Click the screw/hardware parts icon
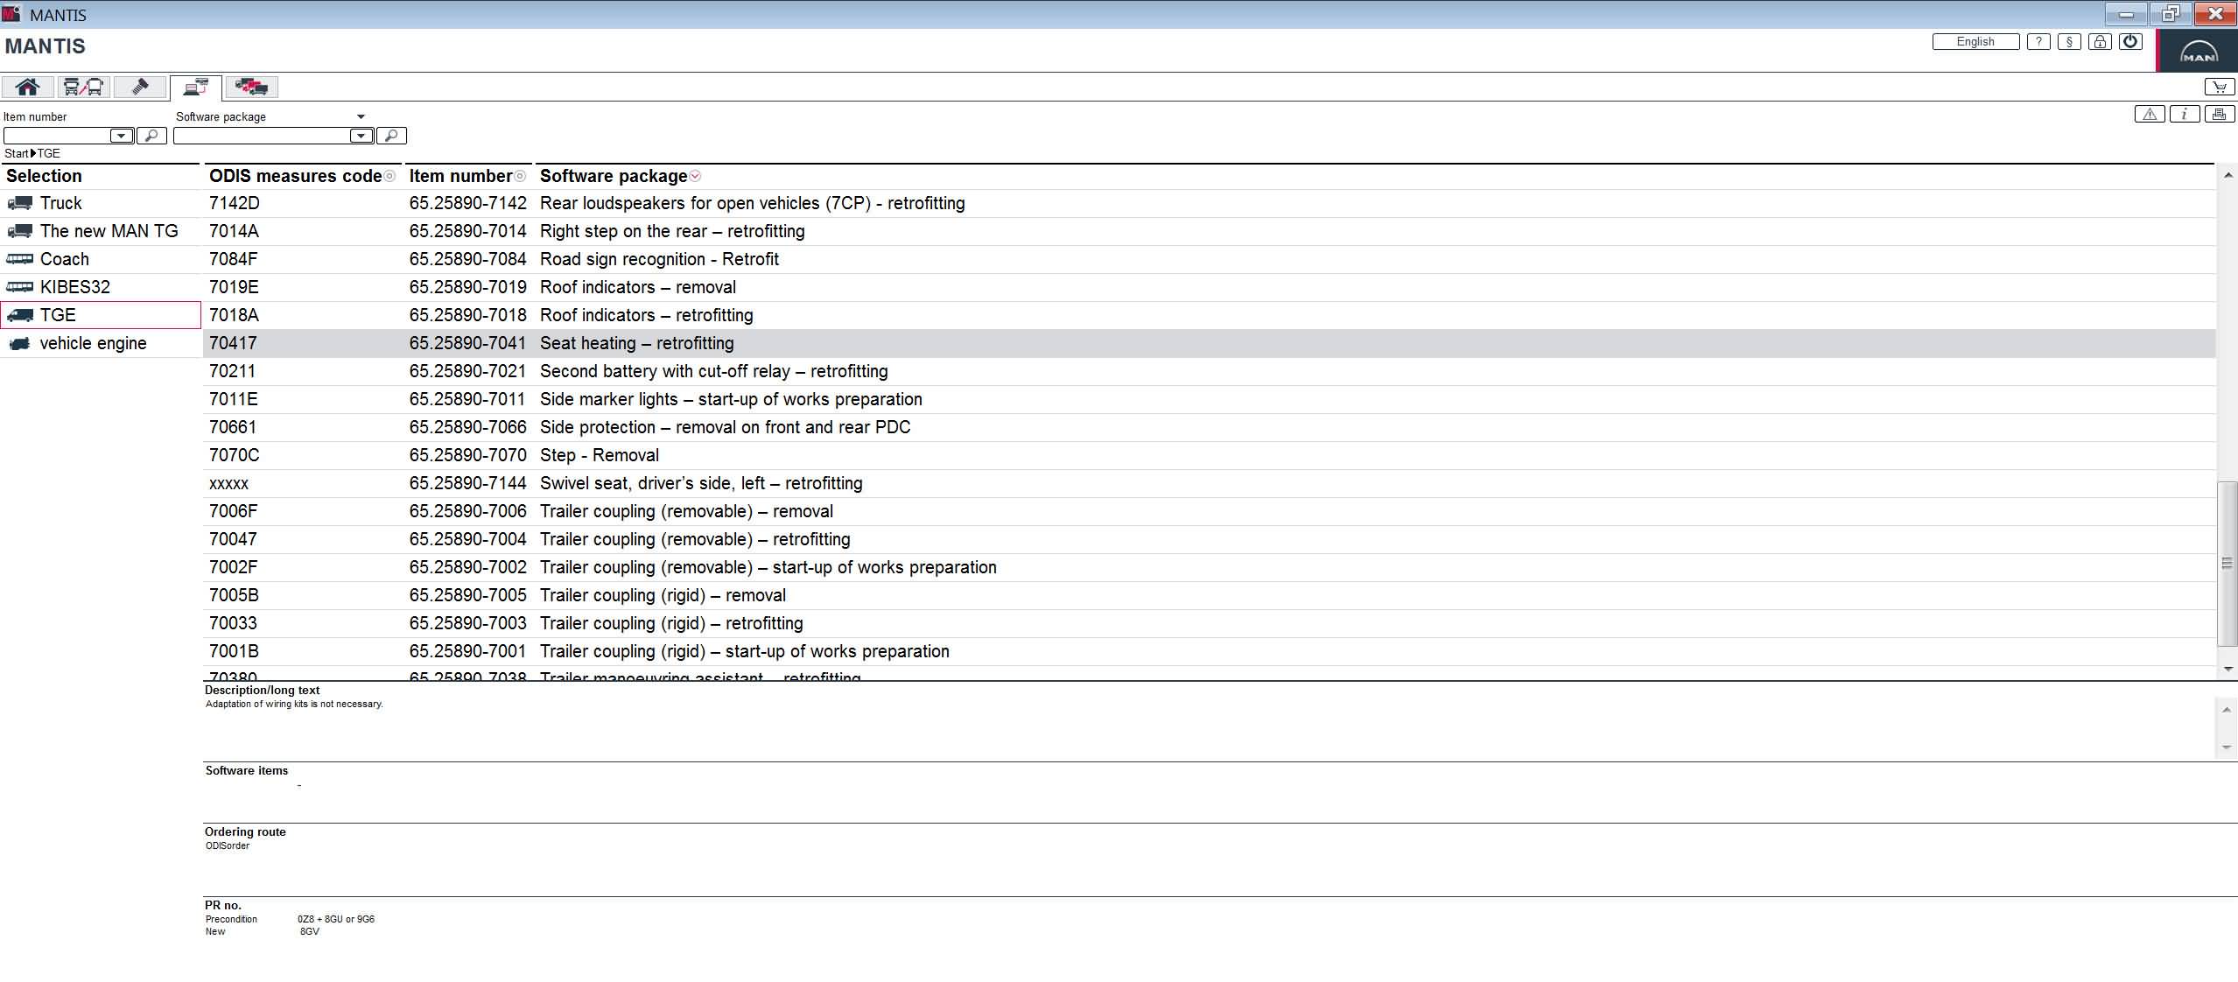The image size is (2238, 982). (x=140, y=87)
